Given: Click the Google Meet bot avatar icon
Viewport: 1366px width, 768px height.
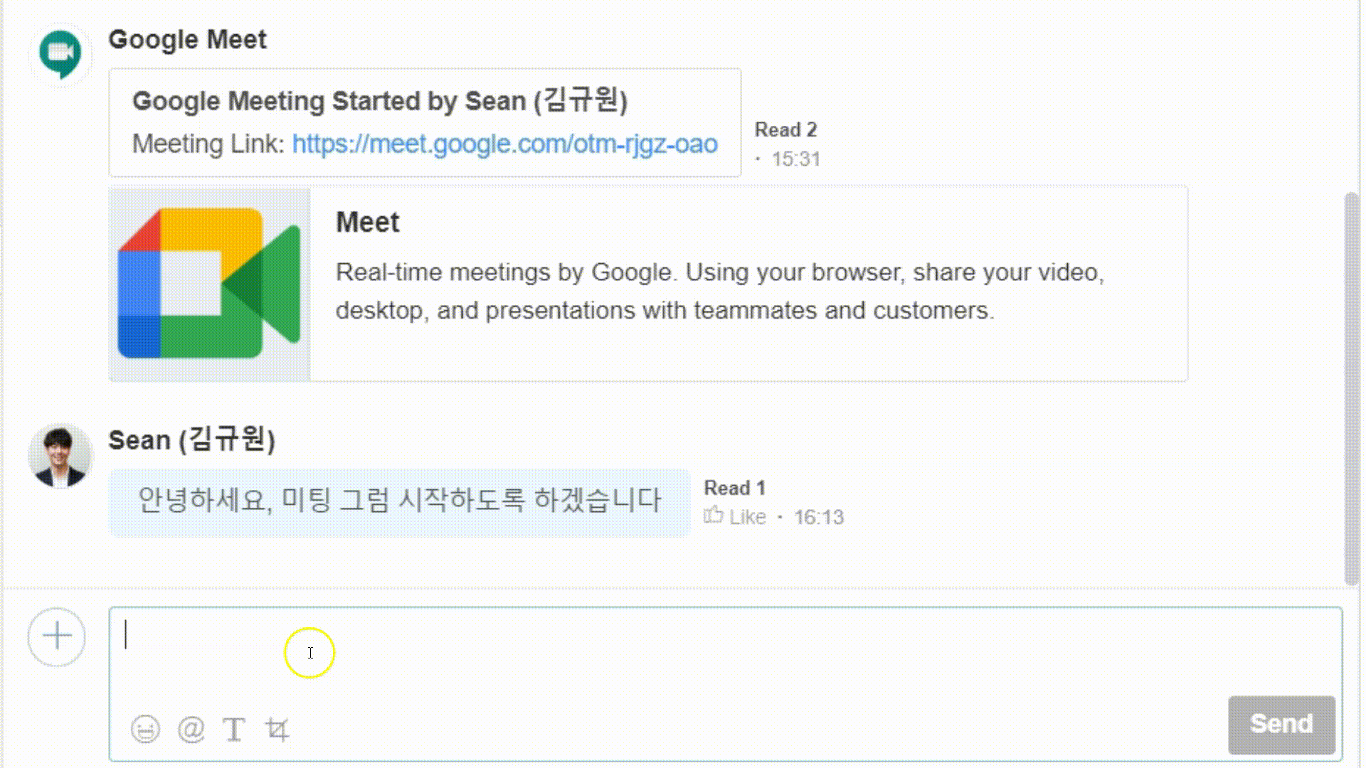Looking at the screenshot, I should pos(60,53).
